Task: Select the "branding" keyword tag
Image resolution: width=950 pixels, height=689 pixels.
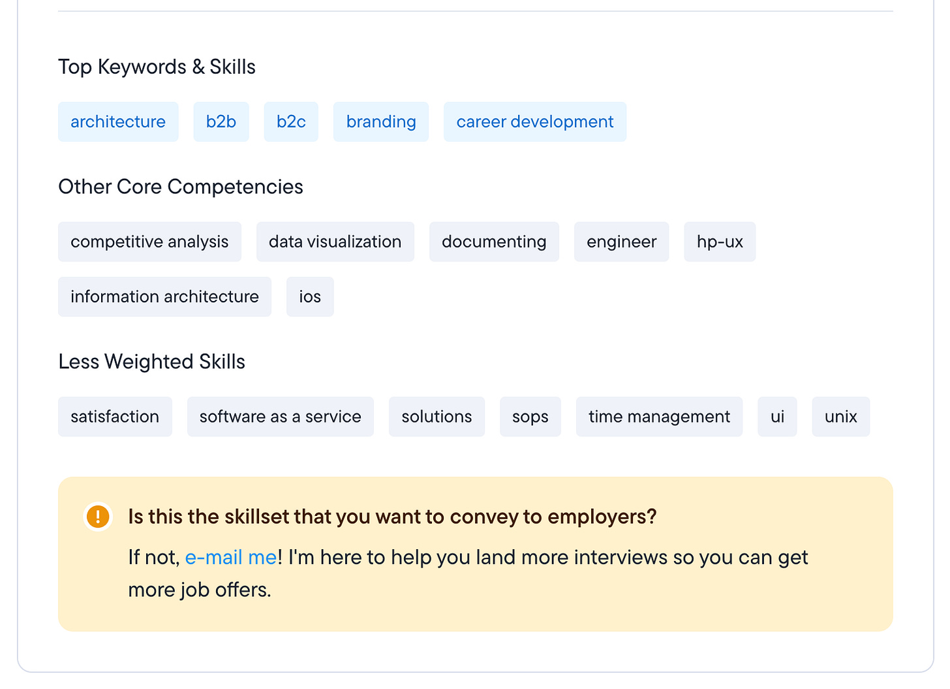Action: [x=381, y=121]
